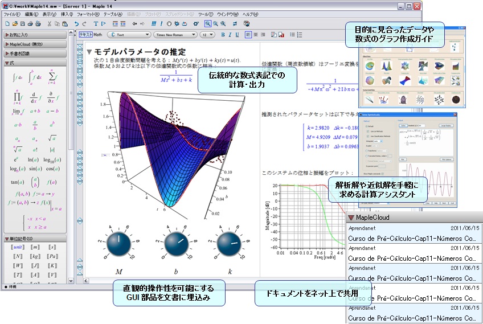Screen dimensions: 483x324
Task: Collapse the 単位記号(SI) units palette
Action: [x=35, y=239]
